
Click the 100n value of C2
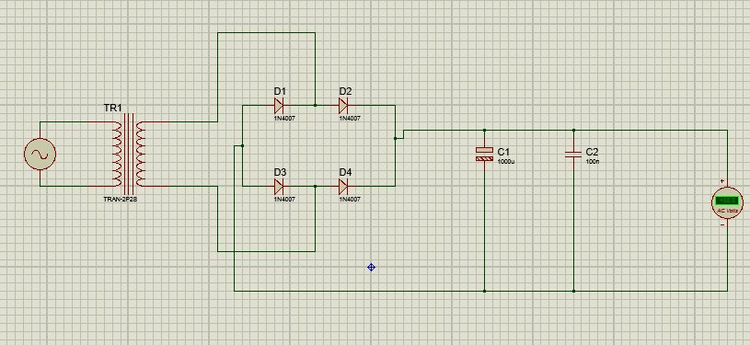(592, 162)
